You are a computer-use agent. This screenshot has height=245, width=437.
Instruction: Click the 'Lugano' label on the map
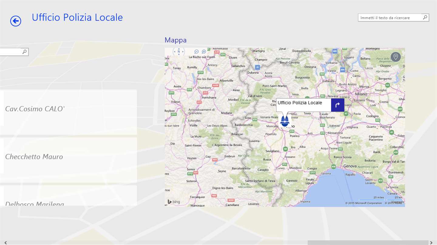(x=349, y=57)
